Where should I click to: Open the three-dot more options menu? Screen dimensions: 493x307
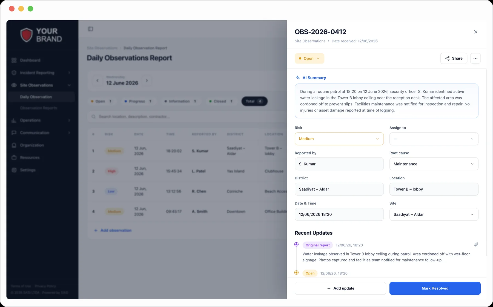coord(475,58)
